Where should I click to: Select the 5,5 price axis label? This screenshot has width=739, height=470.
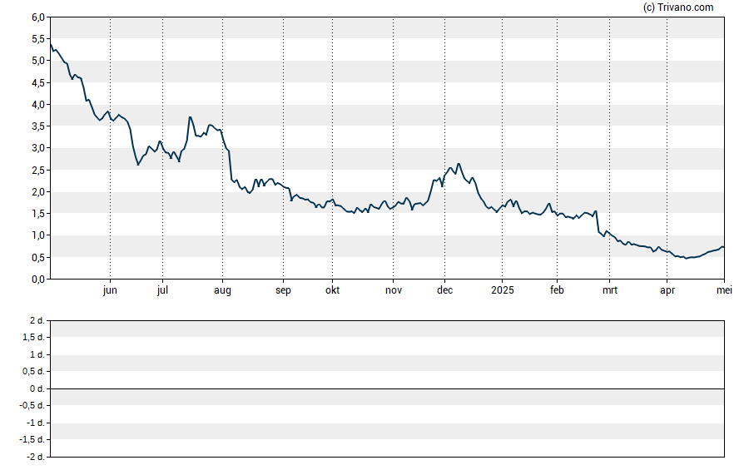coord(38,39)
